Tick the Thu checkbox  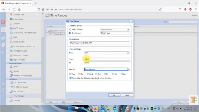pos(96,74)
